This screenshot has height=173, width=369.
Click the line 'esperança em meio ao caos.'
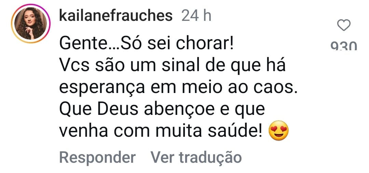[x=178, y=88]
